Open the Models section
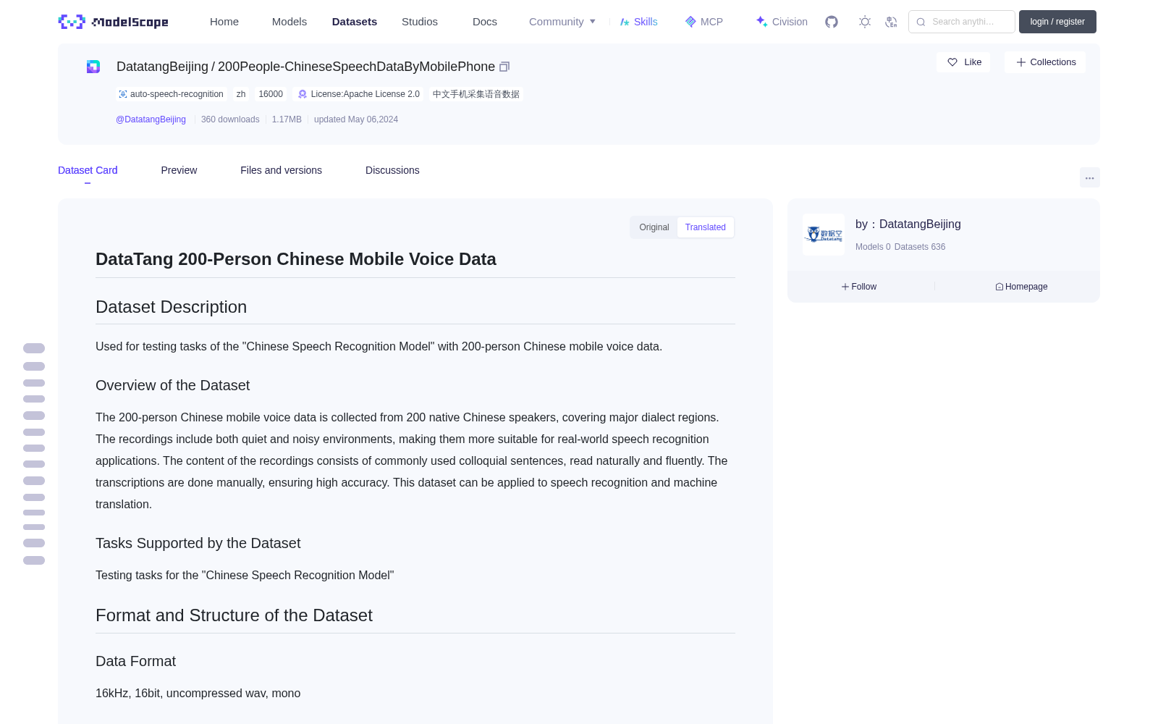Screen dimensions: 1158x724 (289, 22)
